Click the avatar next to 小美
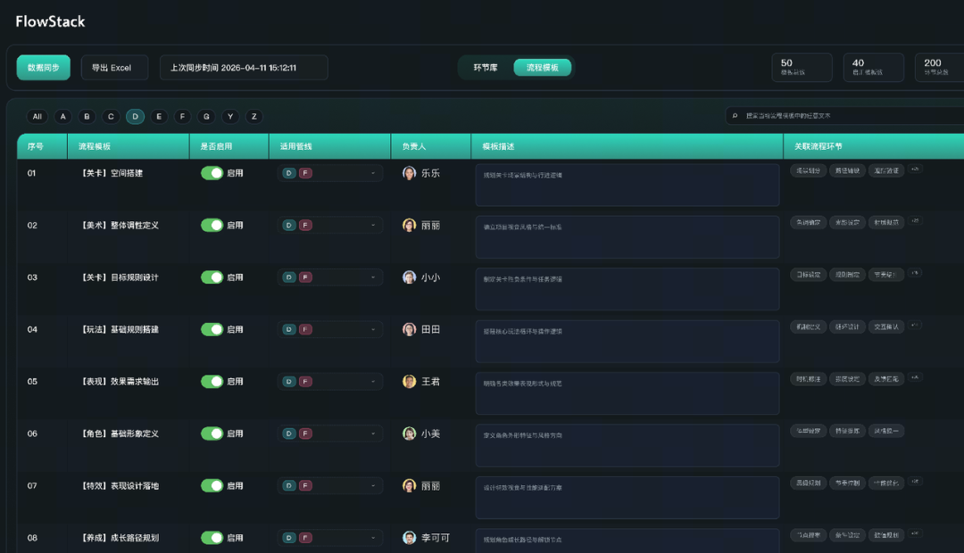Screen dimensions: 964x553 [409, 433]
